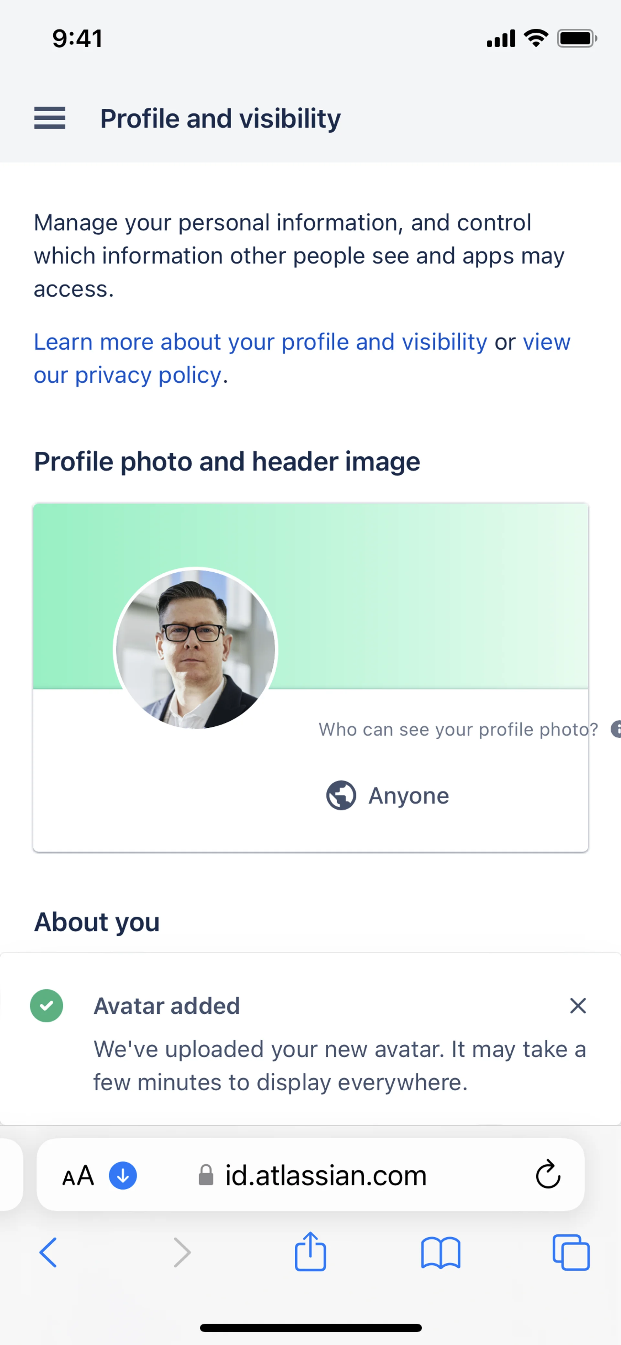Tap the Safari reload page icon
The height and width of the screenshot is (1345, 621).
[548, 1175]
